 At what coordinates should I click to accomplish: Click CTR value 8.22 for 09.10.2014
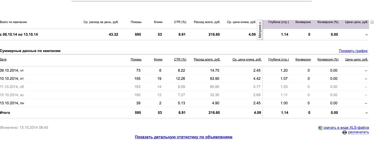point(181,71)
